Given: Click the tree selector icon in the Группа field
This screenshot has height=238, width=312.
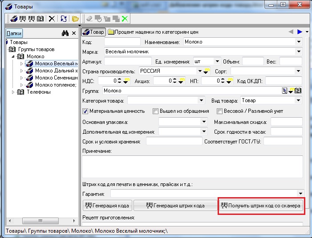Looking at the screenshot, I should point(285,91).
